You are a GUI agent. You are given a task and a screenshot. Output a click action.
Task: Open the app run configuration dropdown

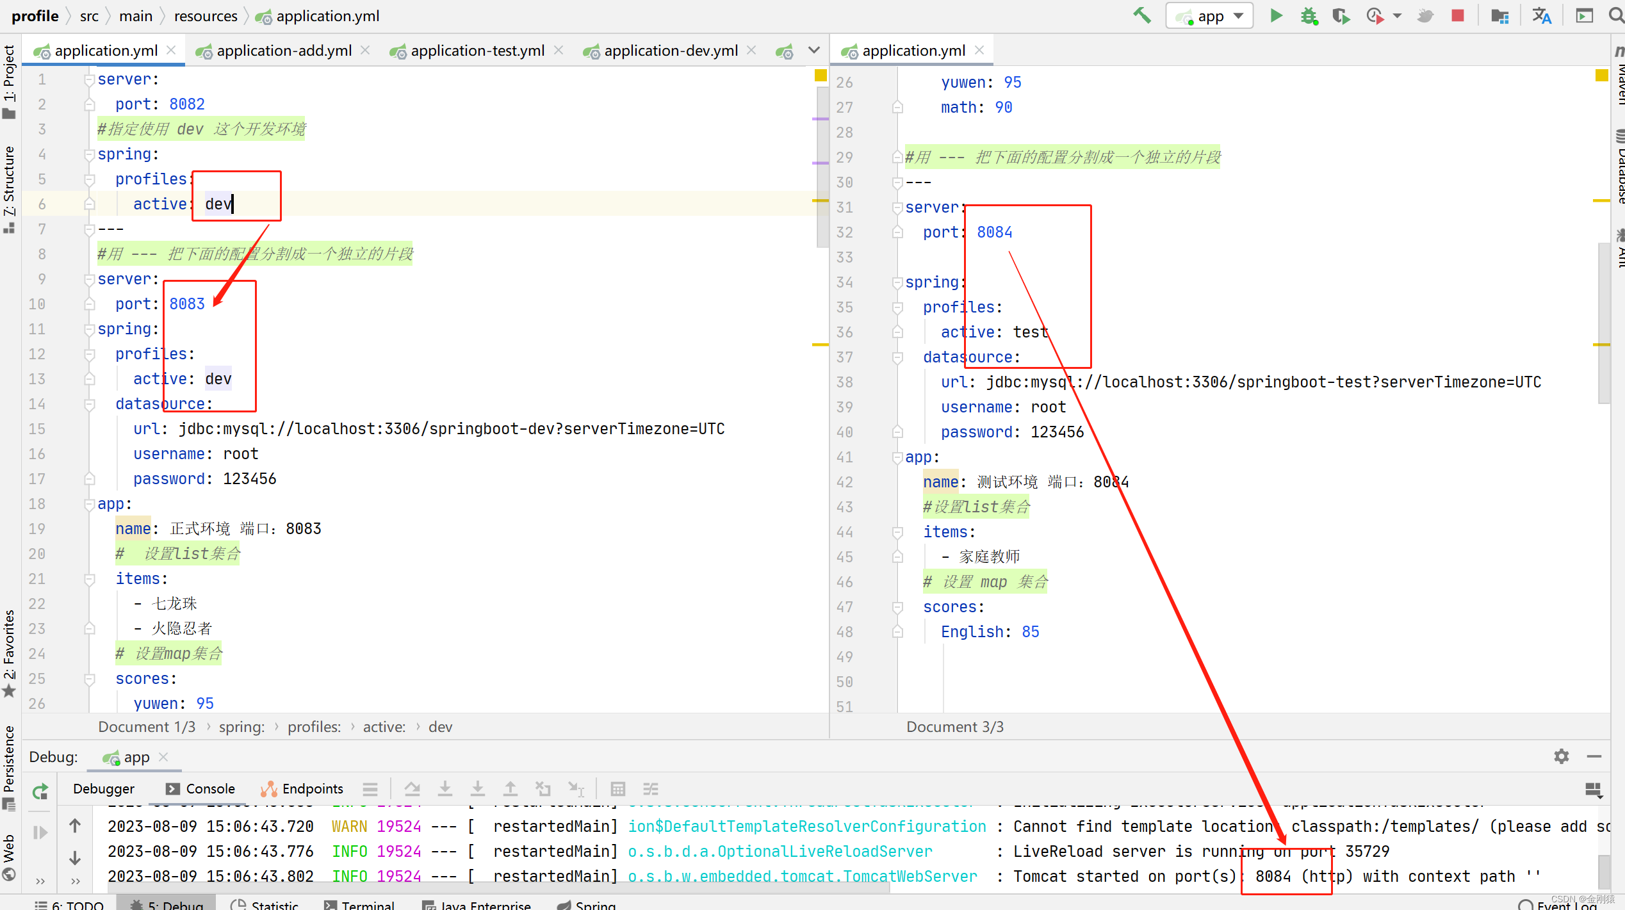point(1210,15)
